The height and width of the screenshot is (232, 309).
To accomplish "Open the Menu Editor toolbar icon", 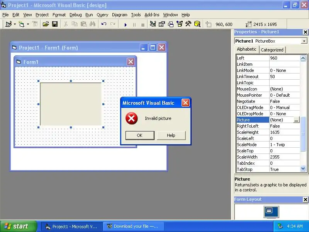I will click(35, 24).
